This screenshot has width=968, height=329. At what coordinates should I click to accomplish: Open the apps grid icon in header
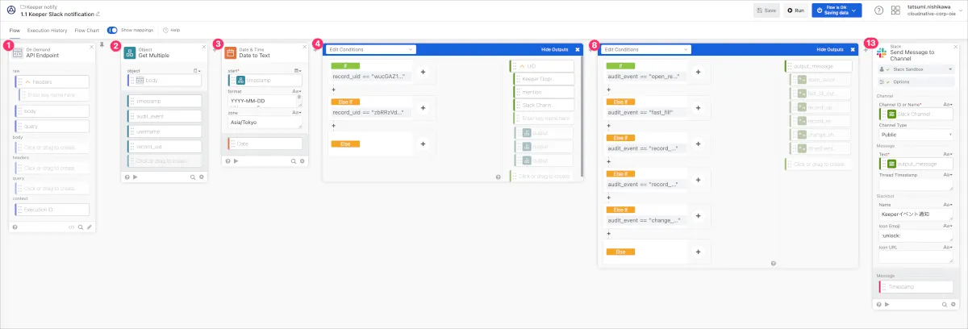click(x=897, y=10)
